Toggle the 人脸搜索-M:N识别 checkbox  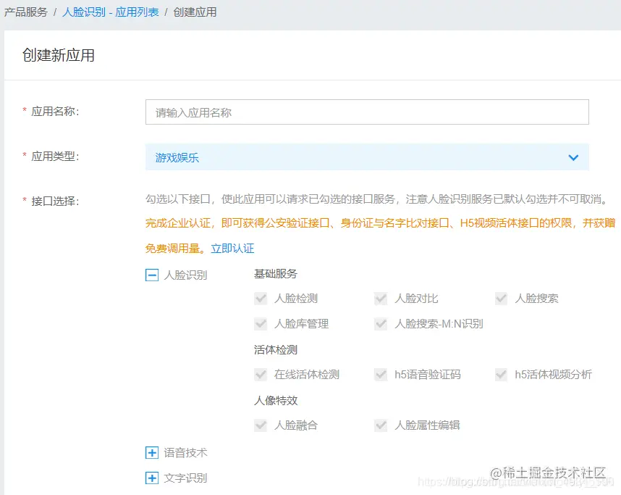click(381, 324)
